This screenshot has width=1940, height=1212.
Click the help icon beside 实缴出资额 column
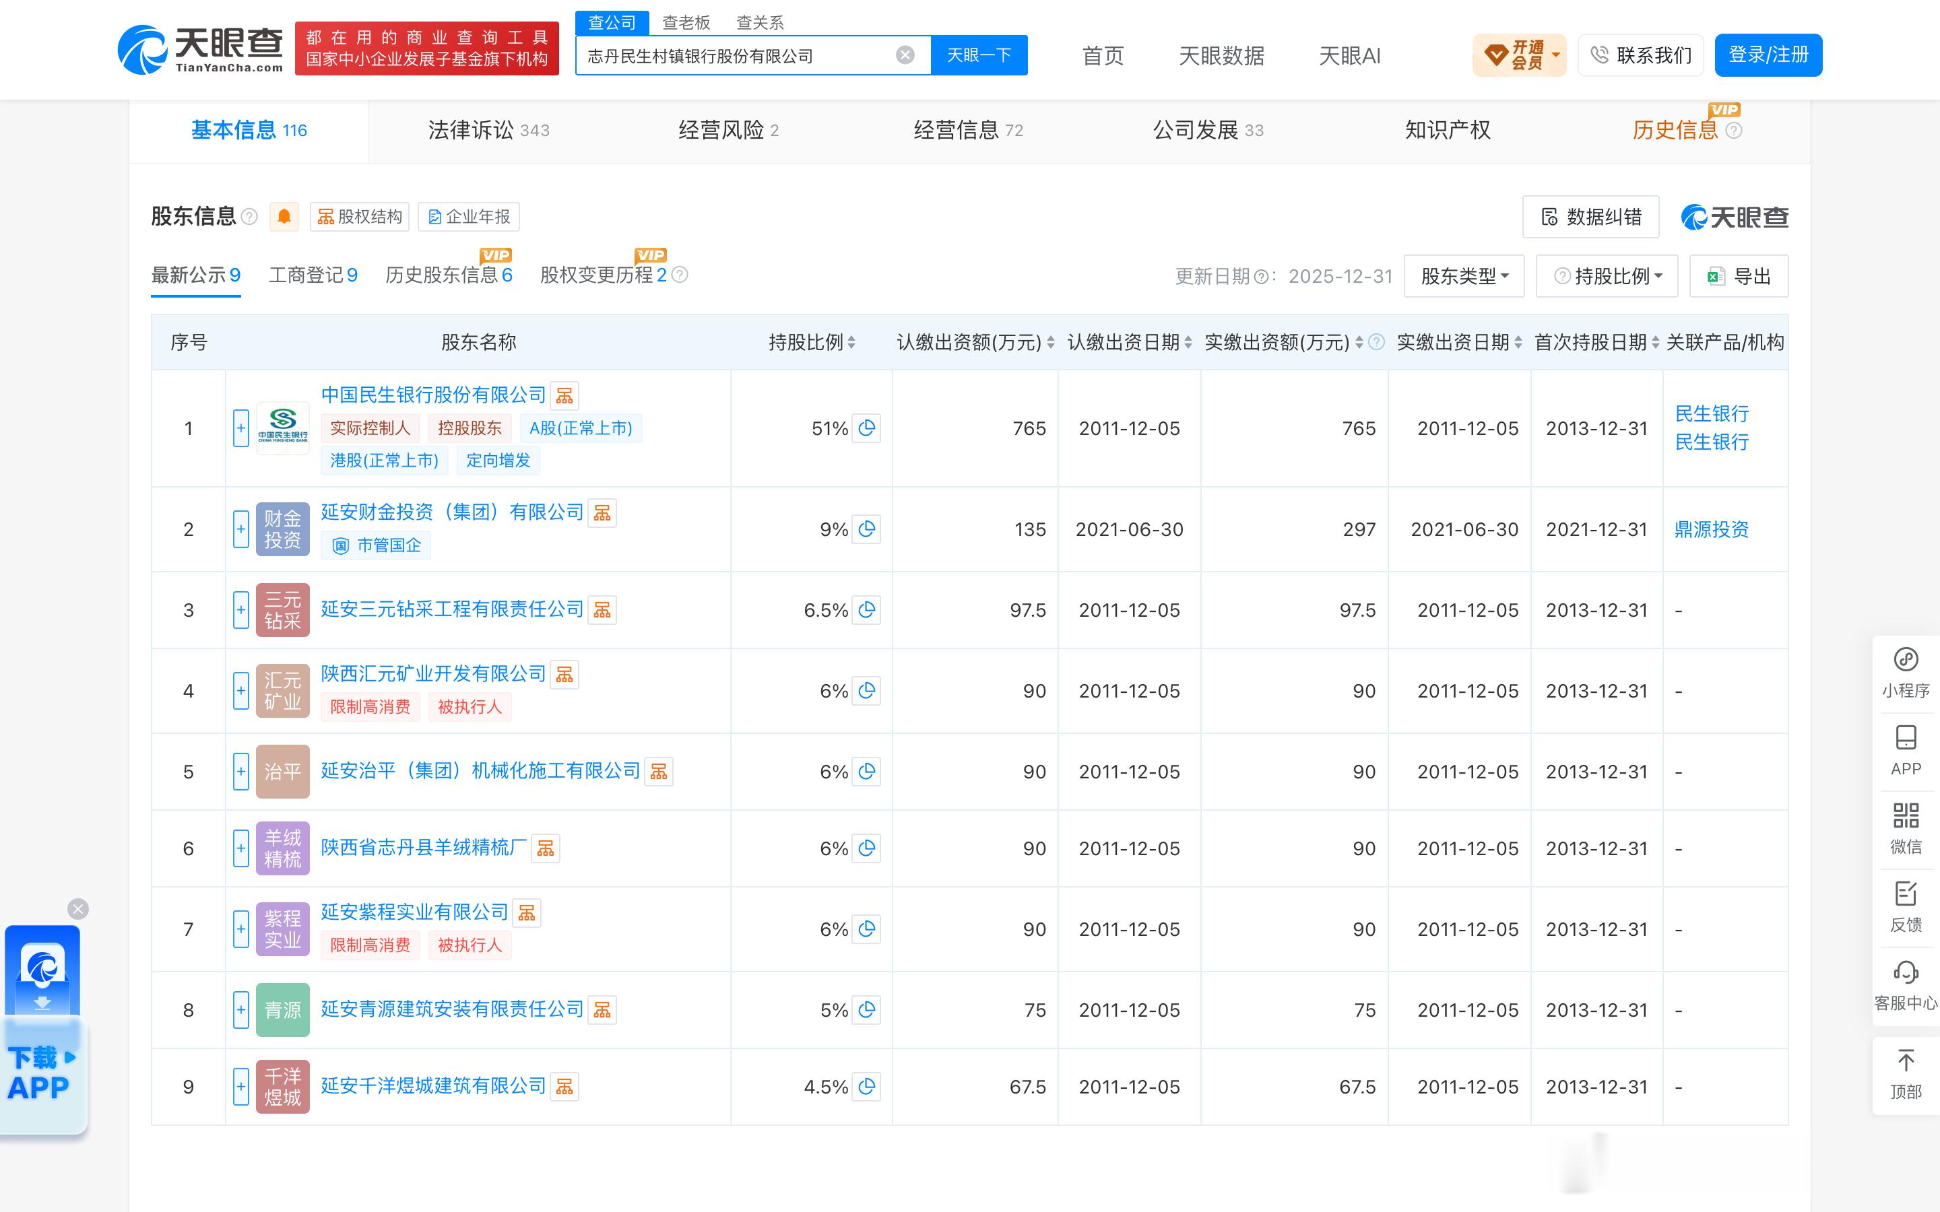point(1376,342)
